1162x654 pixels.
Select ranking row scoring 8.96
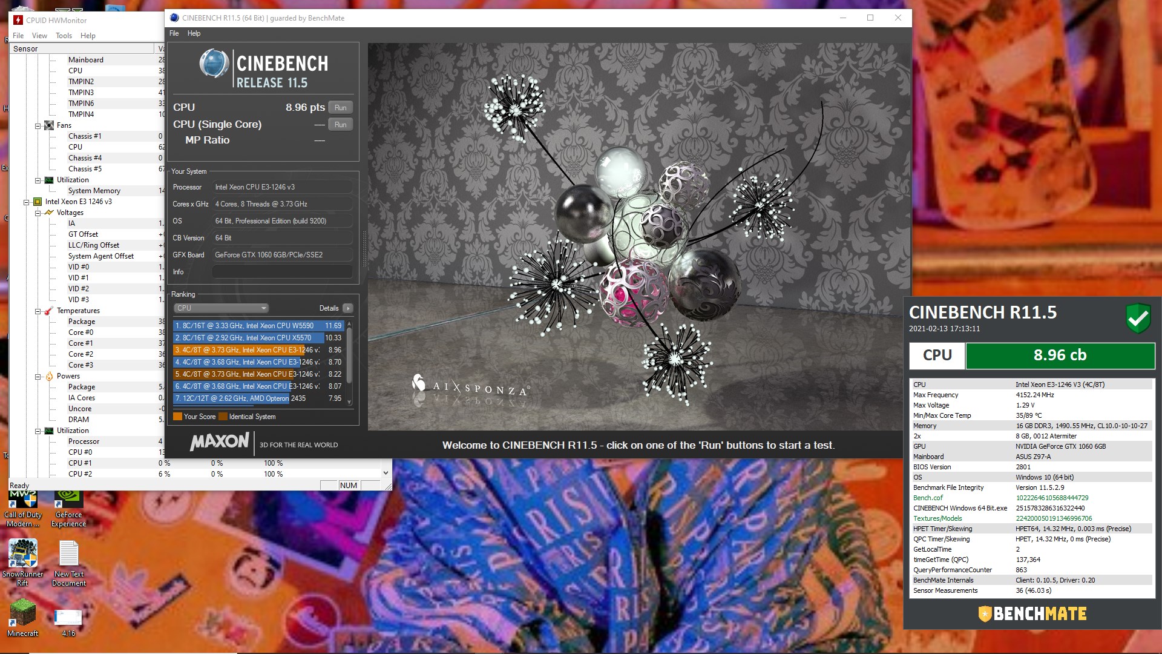(x=258, y=350)
